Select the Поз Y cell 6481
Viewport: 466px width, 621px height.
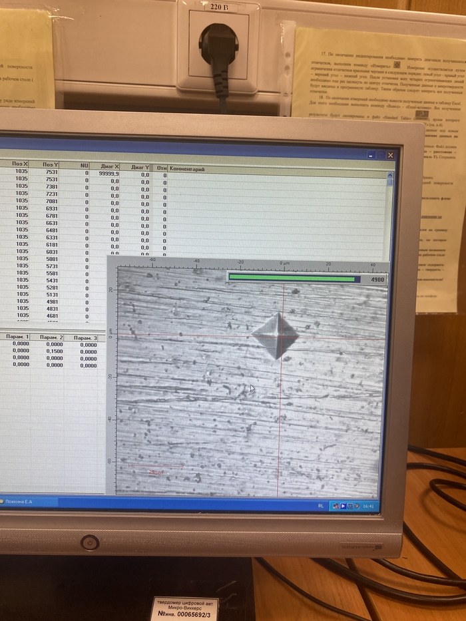44,230
